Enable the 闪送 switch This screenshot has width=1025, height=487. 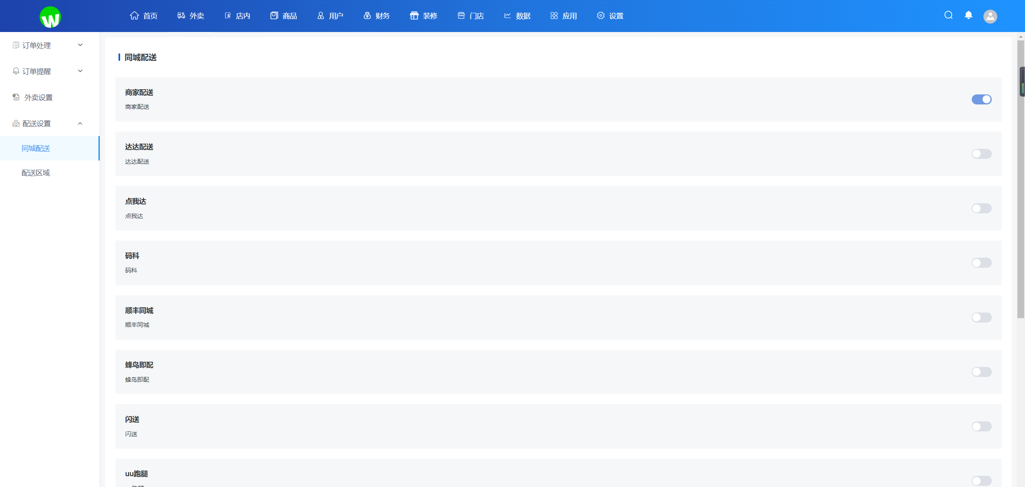[x=981, y=426]
